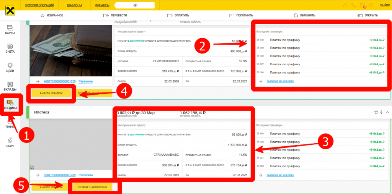This screenshot has height=194, width=392.
Task: Choose Обменять in the action toolbar
Action: tap(304, 15)
